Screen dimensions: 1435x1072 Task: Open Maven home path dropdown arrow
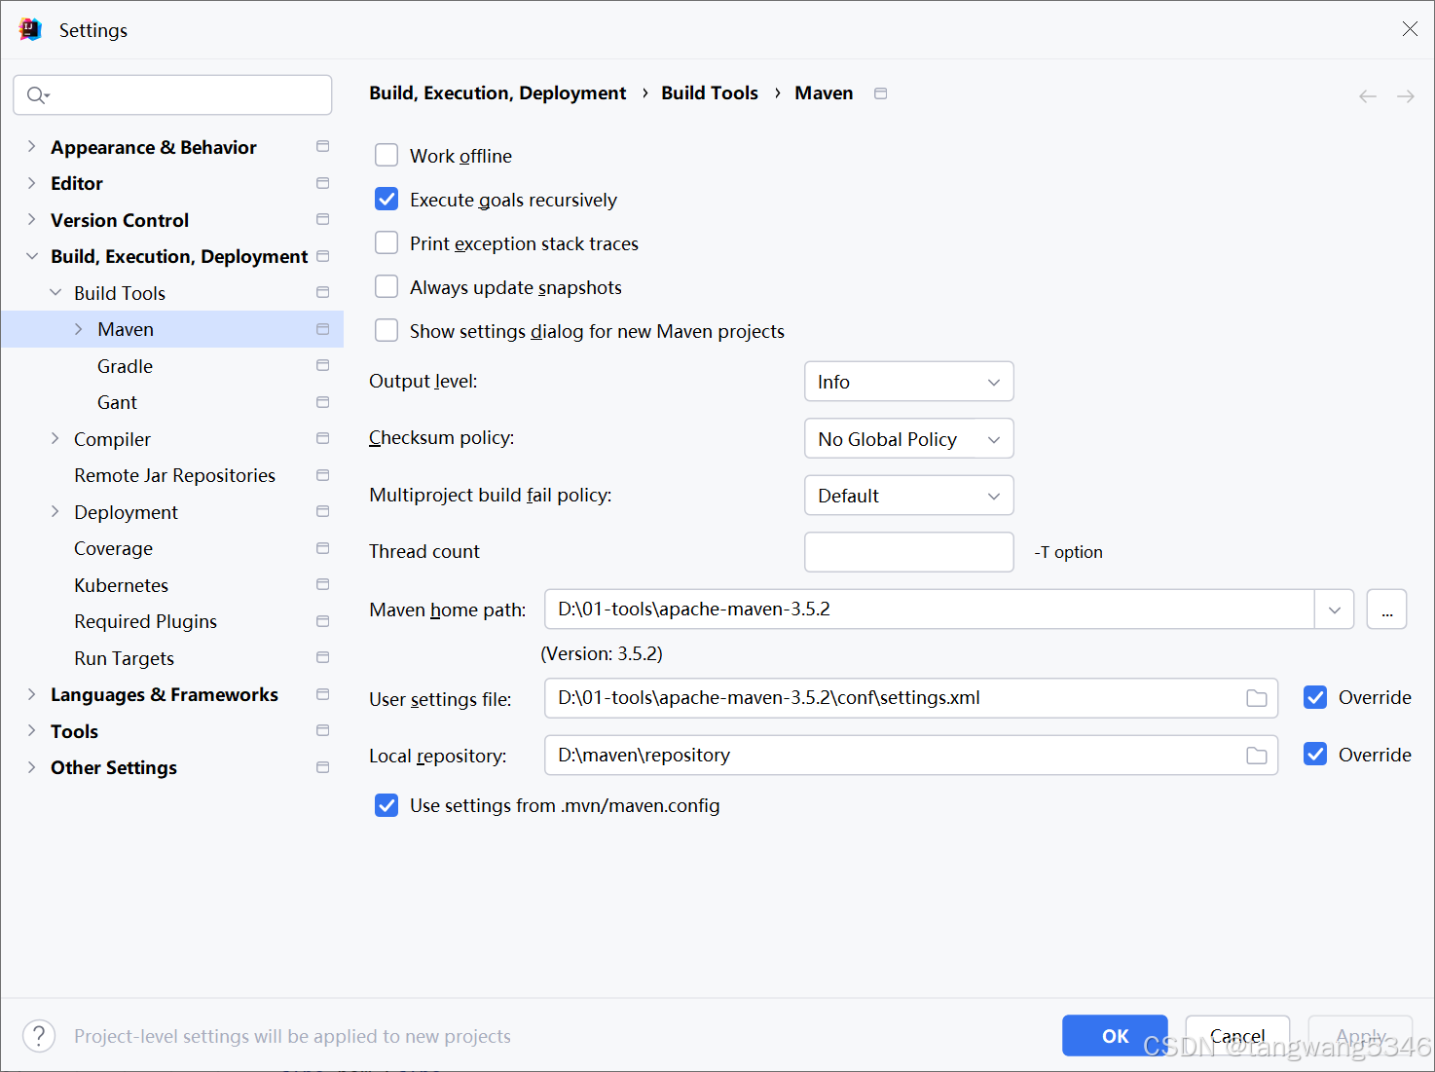pyautogui.click(x=1335, y=610)
